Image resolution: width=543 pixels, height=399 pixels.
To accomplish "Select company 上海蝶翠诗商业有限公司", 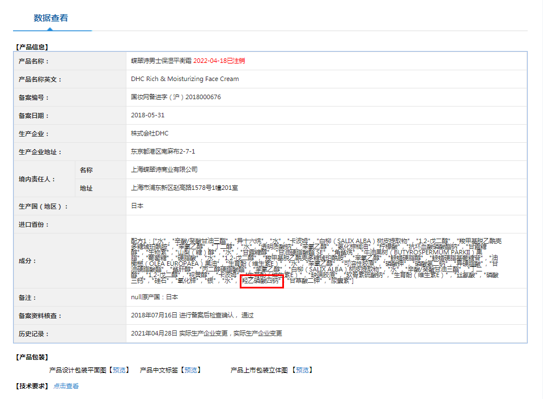I will tap(164, 169).
